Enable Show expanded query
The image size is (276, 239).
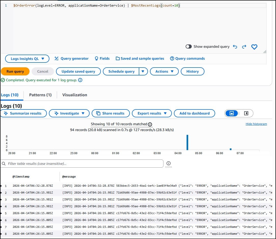[x=189, y=46]
